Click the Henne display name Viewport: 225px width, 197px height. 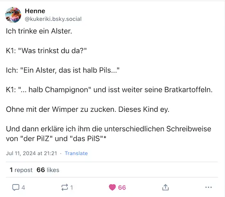(35, 11)
